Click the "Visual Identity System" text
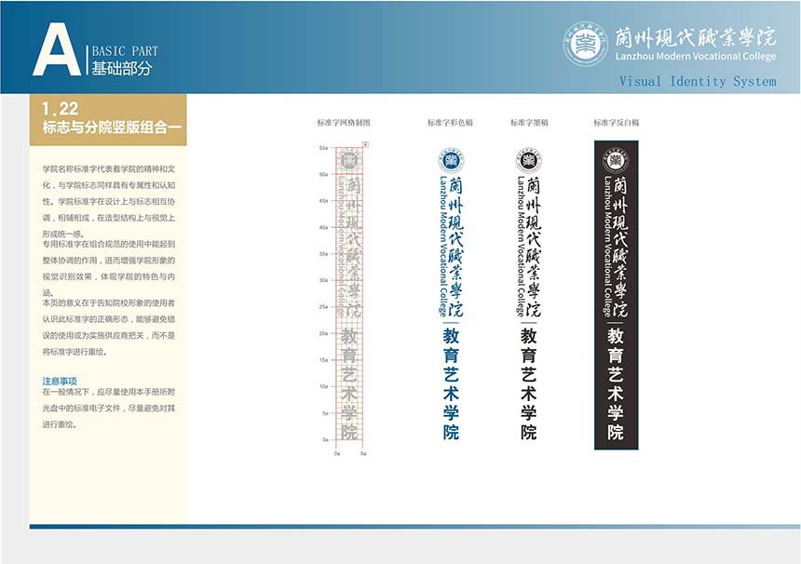Screen dimensions: 801x564 coord(697,82)
